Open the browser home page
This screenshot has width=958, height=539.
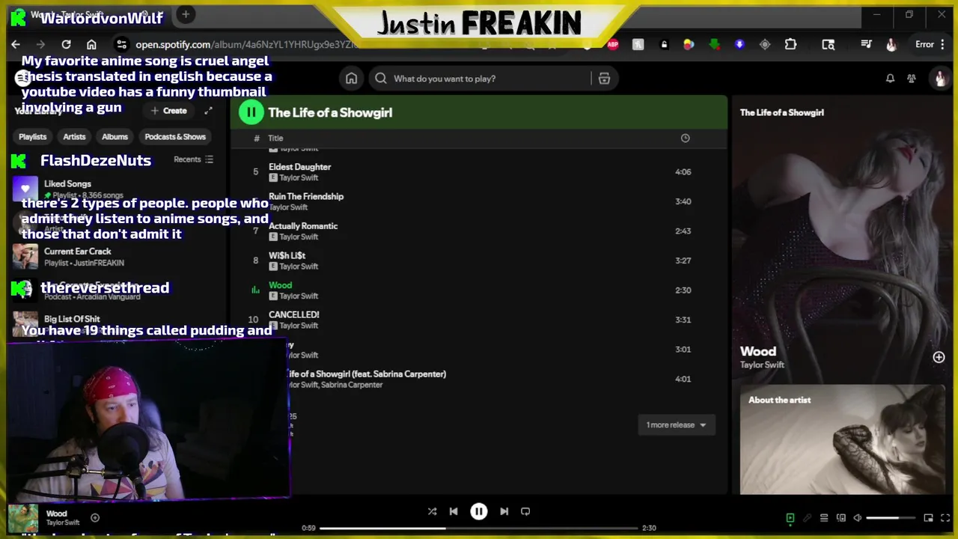pyautogui.click(x=91, y=44)
